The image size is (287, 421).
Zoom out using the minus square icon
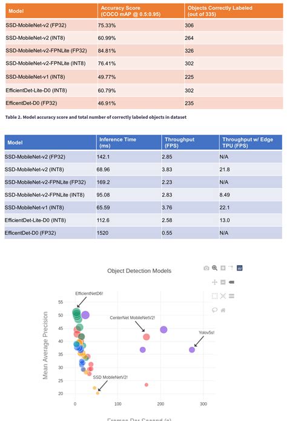coord(223,282)
